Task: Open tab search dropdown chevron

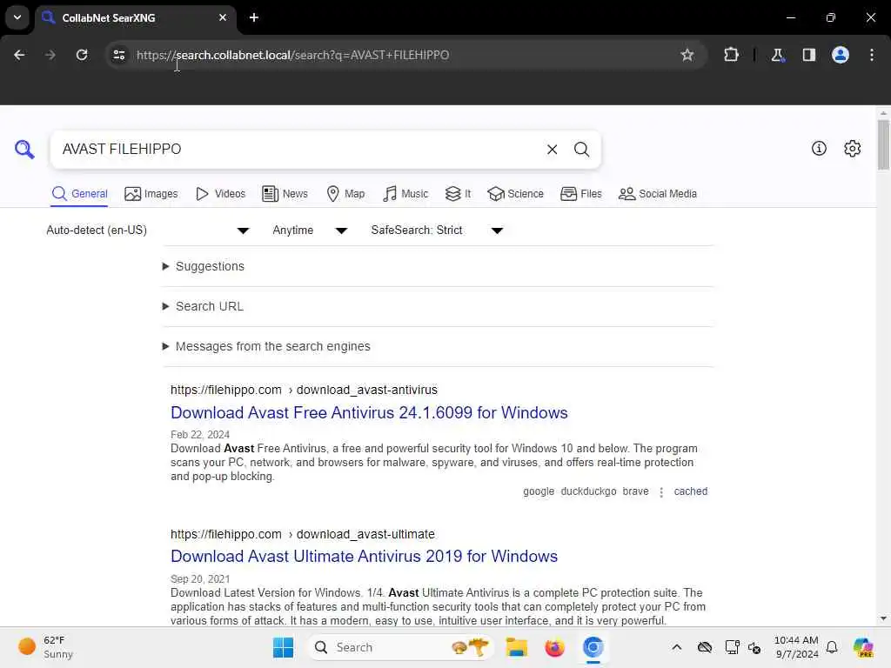Action: (17, 17)
